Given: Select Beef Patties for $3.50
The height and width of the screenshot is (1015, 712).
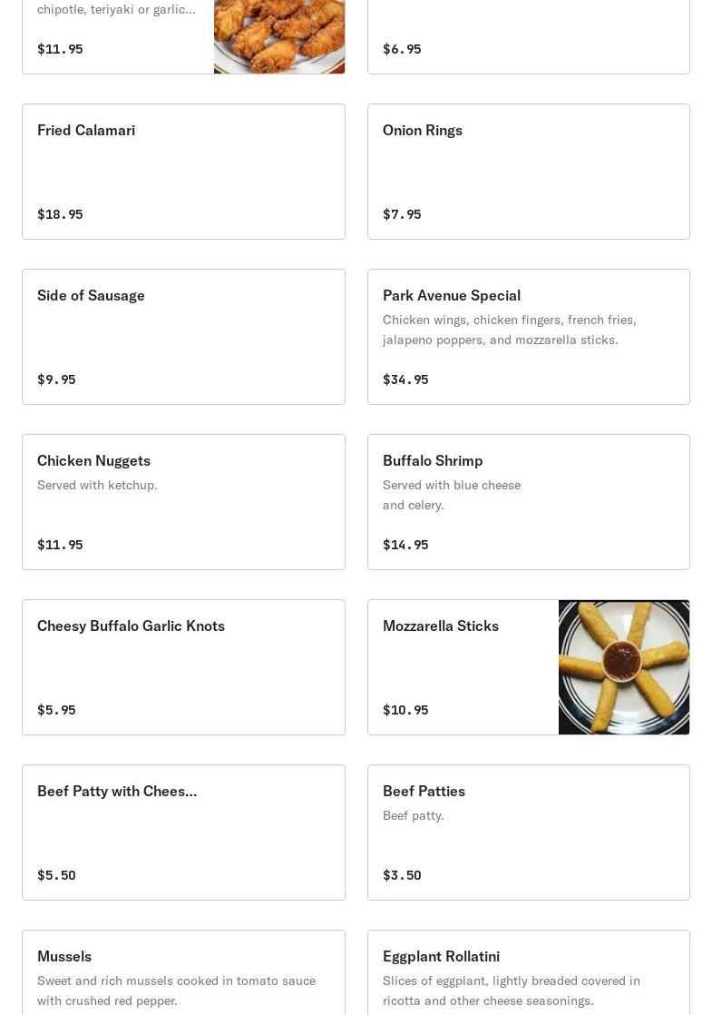Looking at the screenshot, I should [x=528, y=833].
